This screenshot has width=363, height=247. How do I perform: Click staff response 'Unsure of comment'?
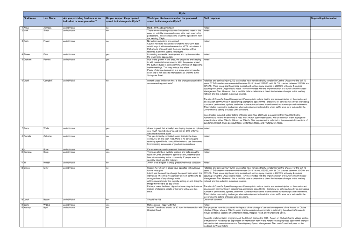pos(213,200)
